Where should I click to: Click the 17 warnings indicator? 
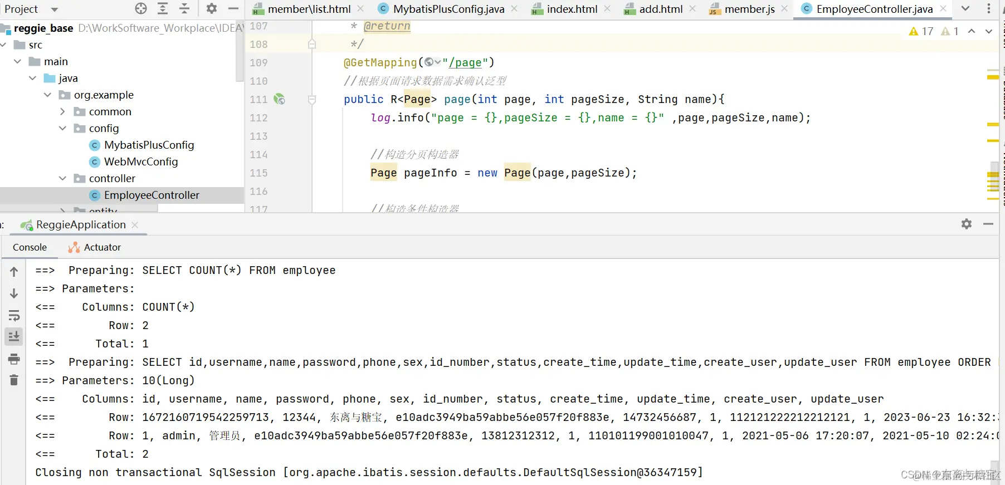tap(921, 31)
